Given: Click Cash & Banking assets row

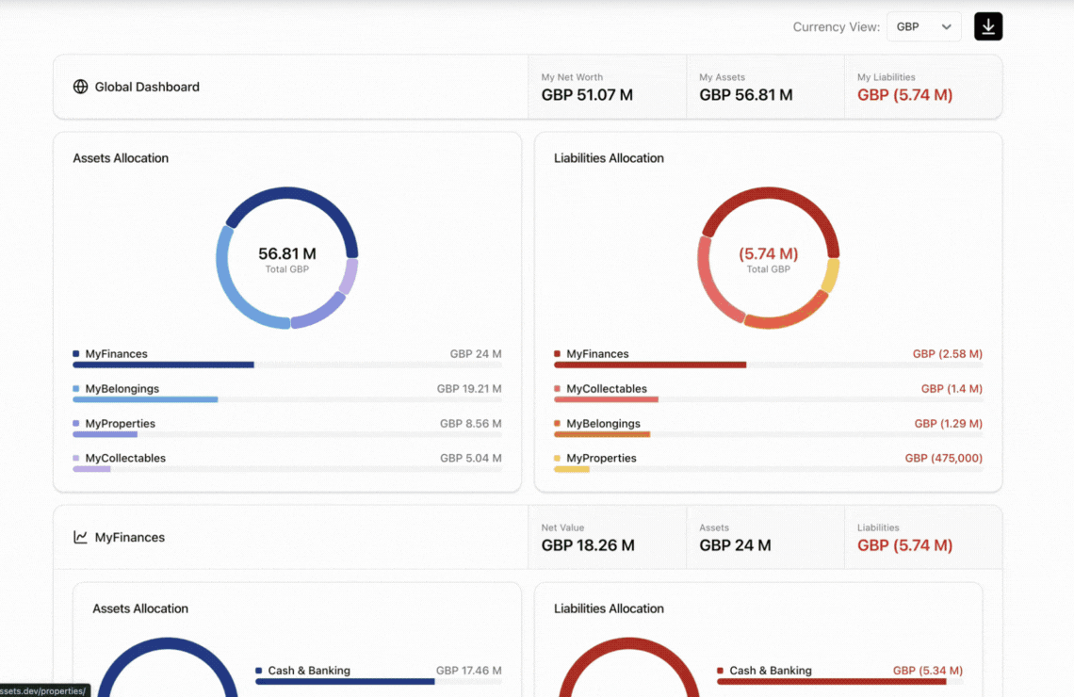Looking at the screenshot, I should tap(378, 674).
